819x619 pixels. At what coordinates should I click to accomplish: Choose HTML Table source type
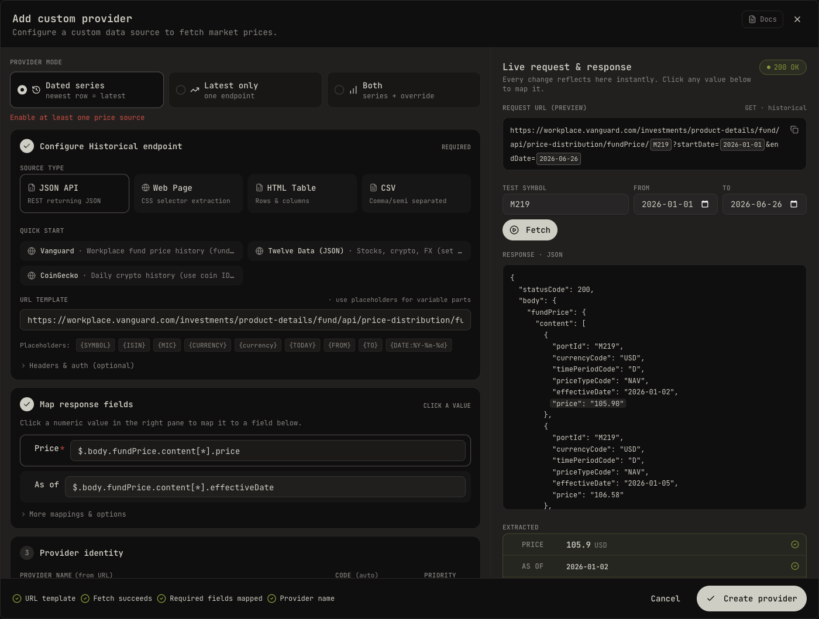point(302,194)
